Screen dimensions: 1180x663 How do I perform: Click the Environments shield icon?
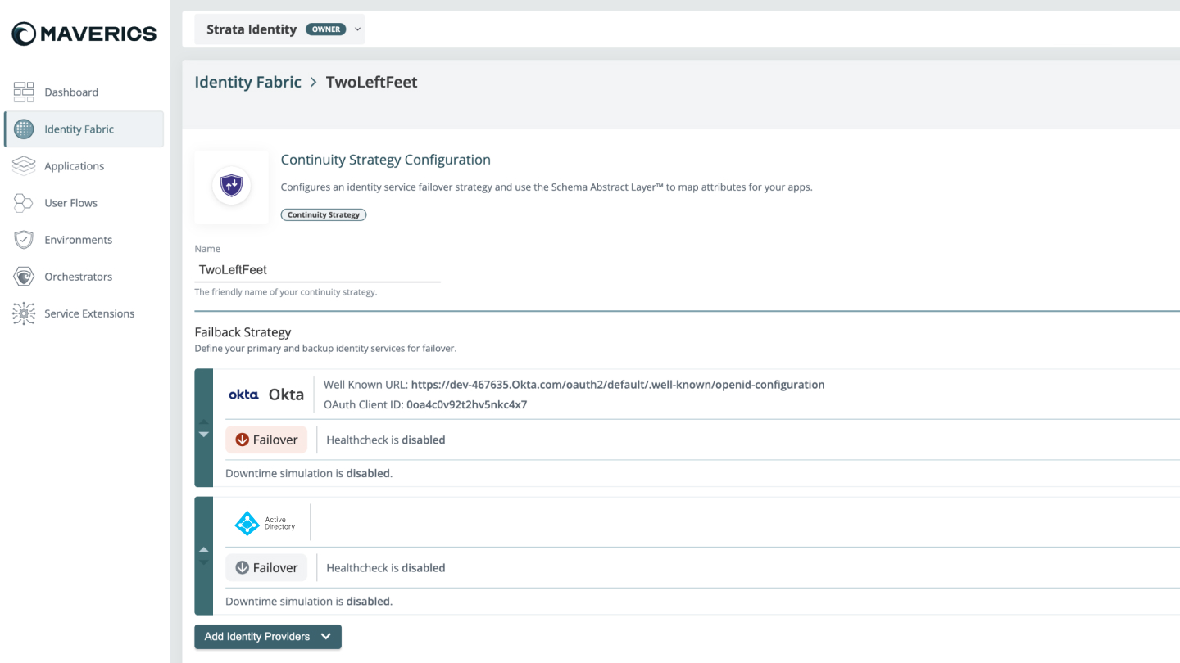[24, 239]
